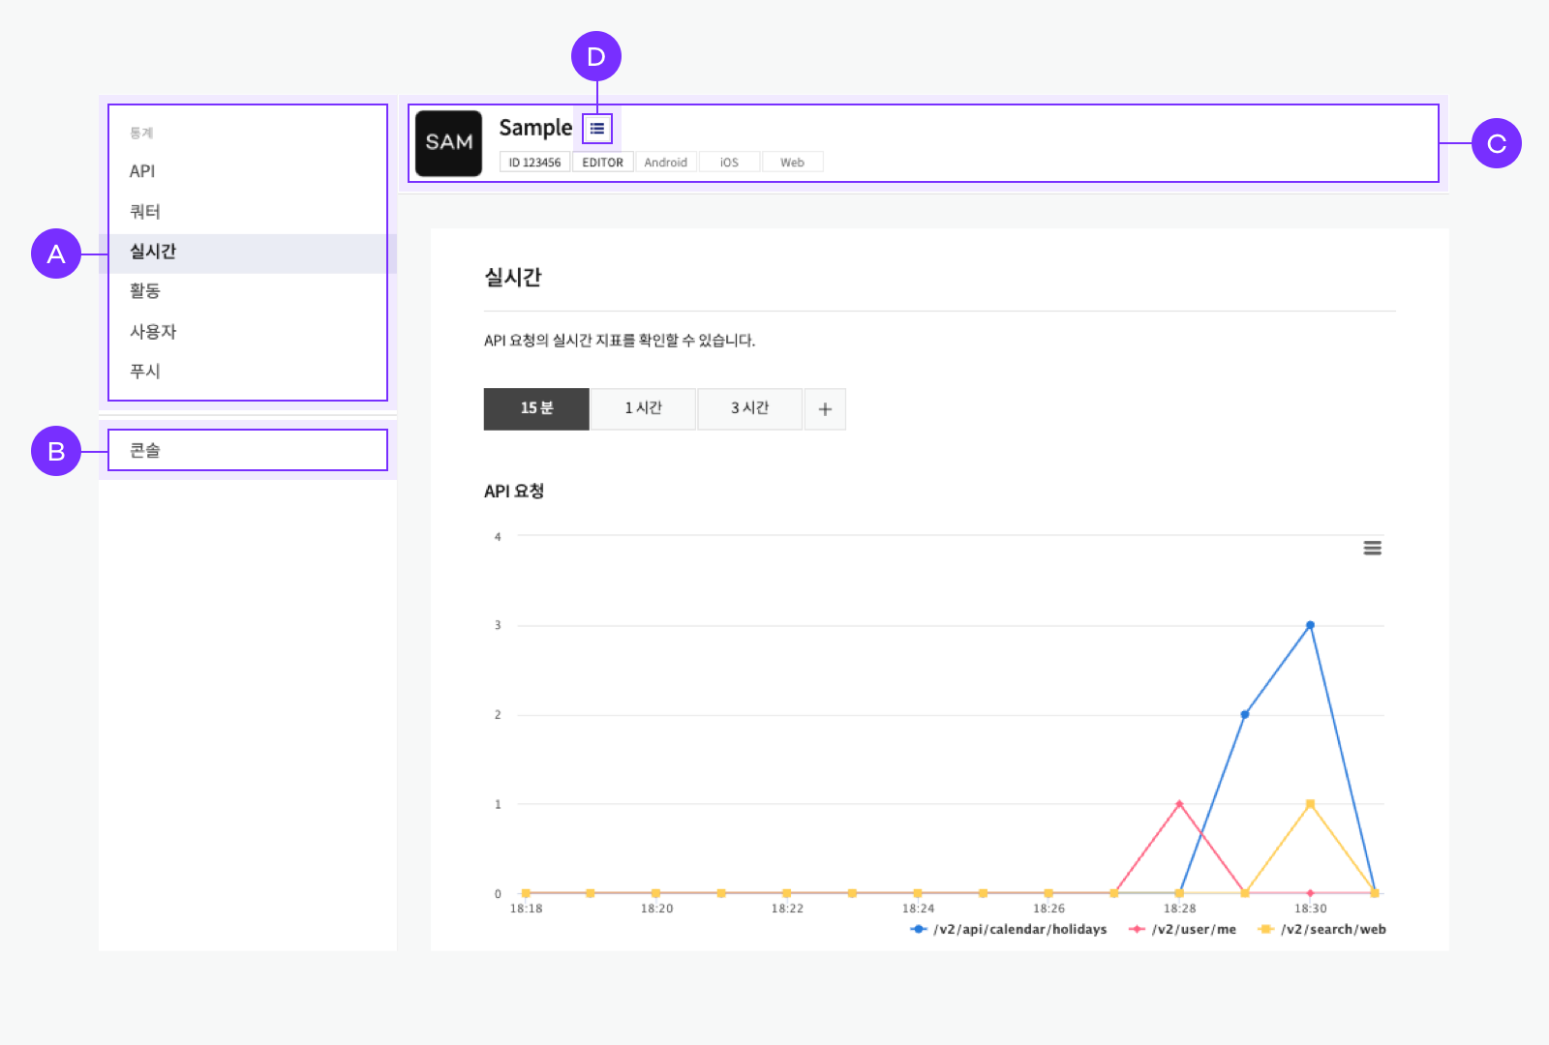Open the app list icon beside Sample

[x=597, y=128]
